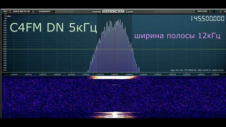
Task: Click the 145490 label on frequency axis
Action: click(86, 74)
